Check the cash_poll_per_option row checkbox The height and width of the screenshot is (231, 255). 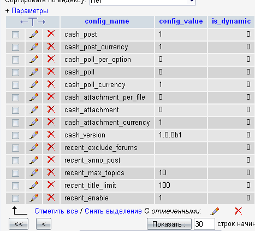[x=15, y=60]
